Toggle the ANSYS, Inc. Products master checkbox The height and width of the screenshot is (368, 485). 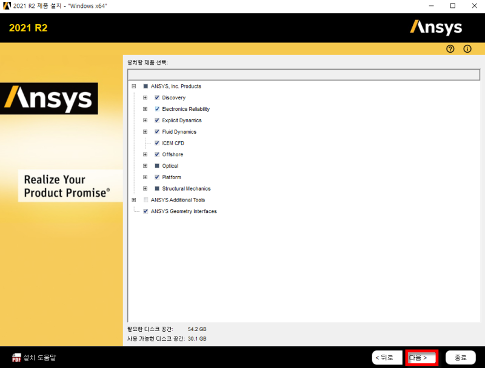pos(145,86)
